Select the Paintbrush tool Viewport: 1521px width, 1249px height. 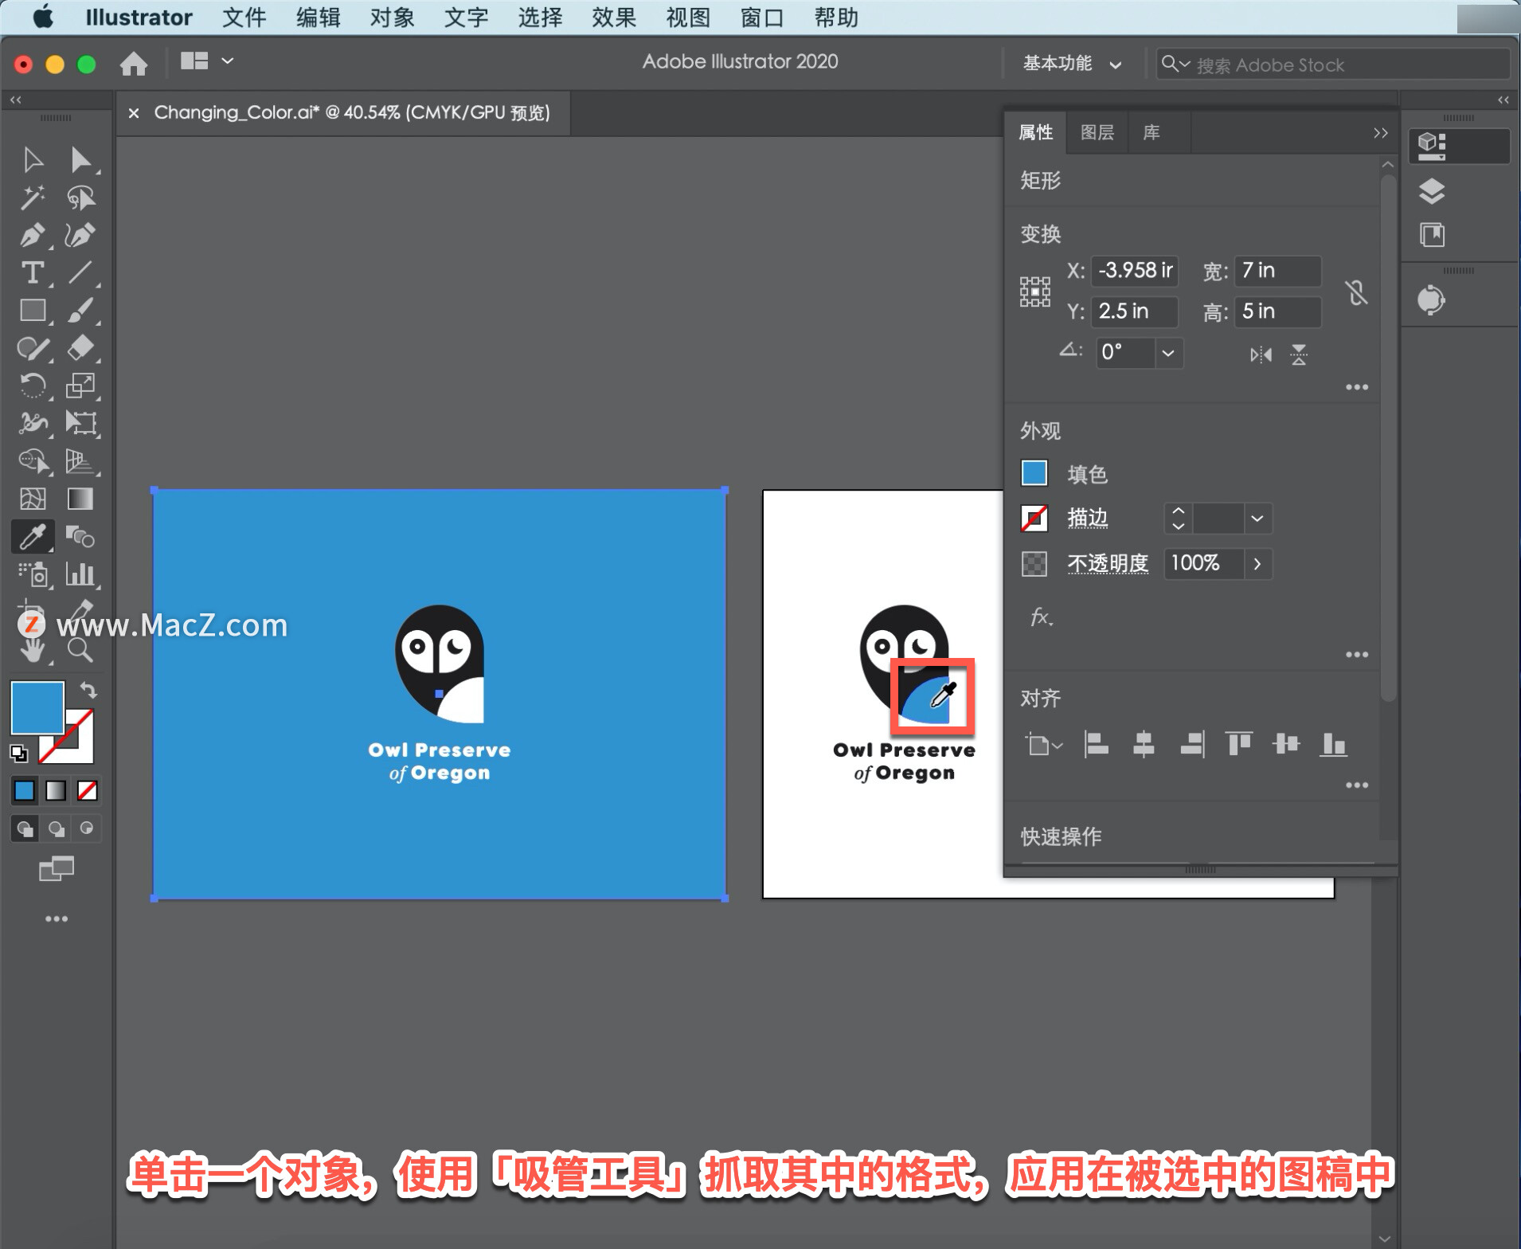tap(80, 310)
